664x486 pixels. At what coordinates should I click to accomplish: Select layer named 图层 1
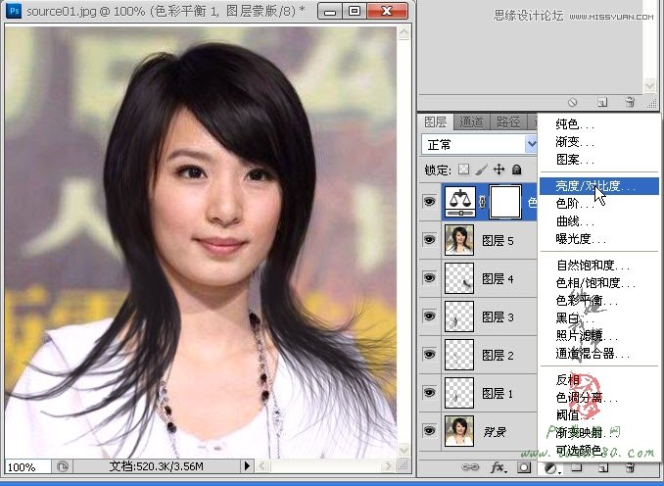click(x=498, y=393)
